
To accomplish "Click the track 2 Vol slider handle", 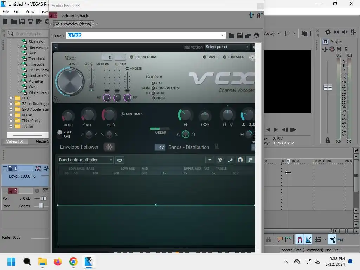I will [x=43, y=198].
